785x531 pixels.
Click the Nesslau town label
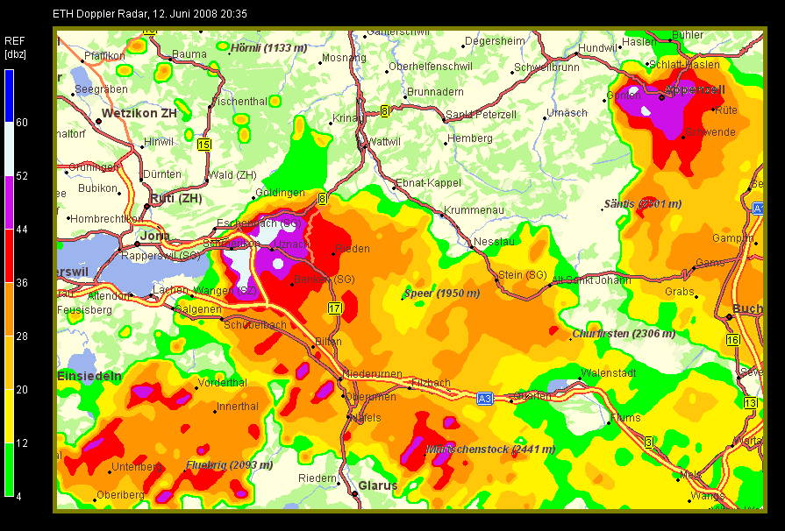click(494, 242)
